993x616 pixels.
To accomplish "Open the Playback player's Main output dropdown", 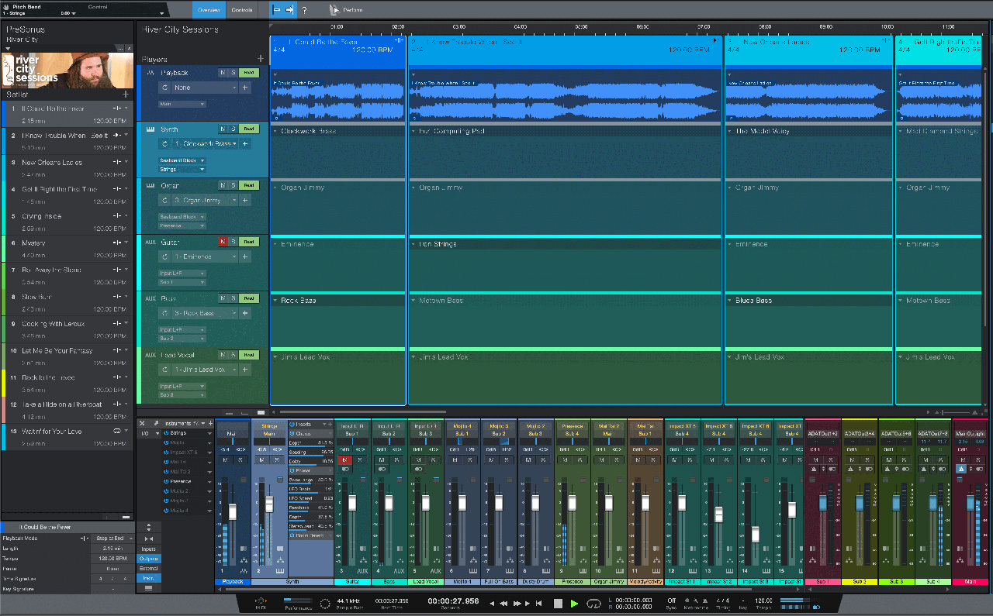I will [x=182, y=104].
